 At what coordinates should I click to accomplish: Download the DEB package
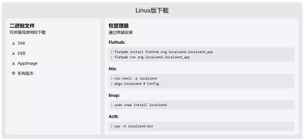[21, 53]
